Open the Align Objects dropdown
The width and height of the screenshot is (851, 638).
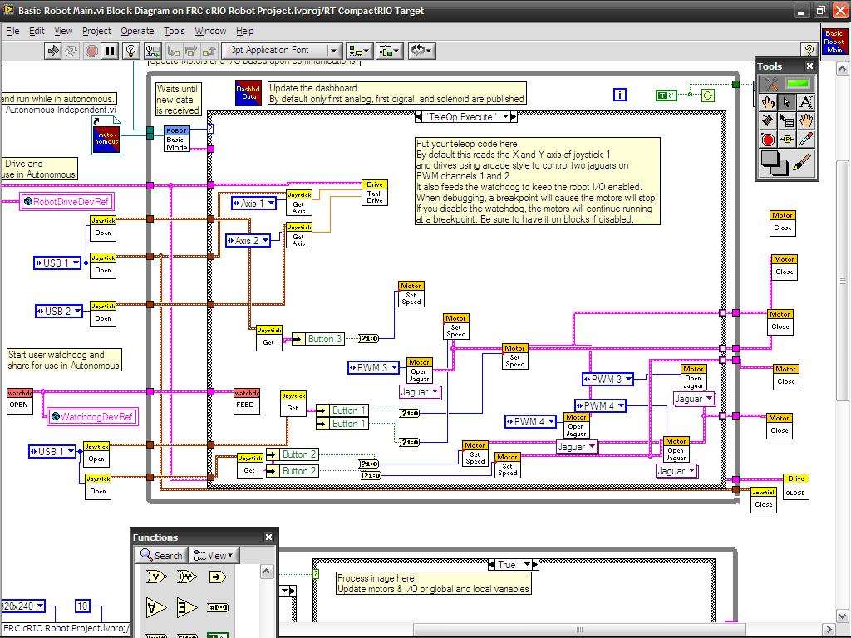(x=359, y=51)
